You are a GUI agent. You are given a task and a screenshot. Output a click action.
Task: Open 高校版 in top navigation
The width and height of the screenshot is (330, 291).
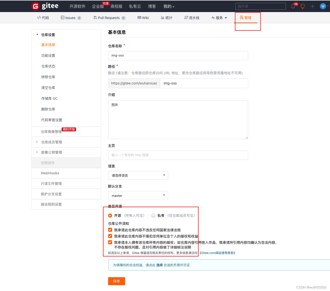coord(117,6)
